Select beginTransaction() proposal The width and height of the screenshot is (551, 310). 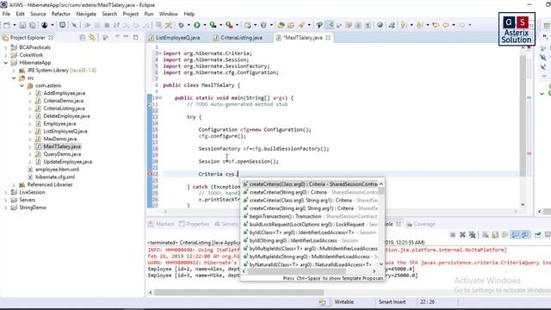[311, 216]
